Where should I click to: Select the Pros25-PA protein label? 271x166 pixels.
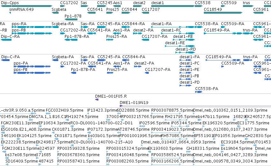(117, 70)
